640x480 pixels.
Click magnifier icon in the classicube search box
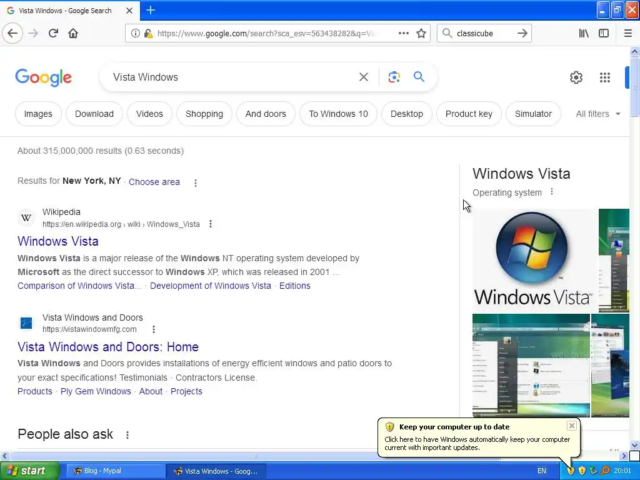[447, 33]
